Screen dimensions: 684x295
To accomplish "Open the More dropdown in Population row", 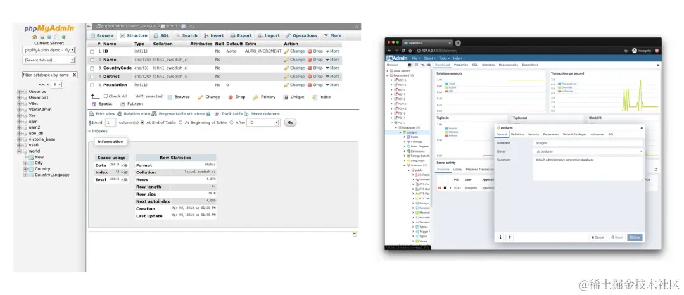I will coord(332,85).
